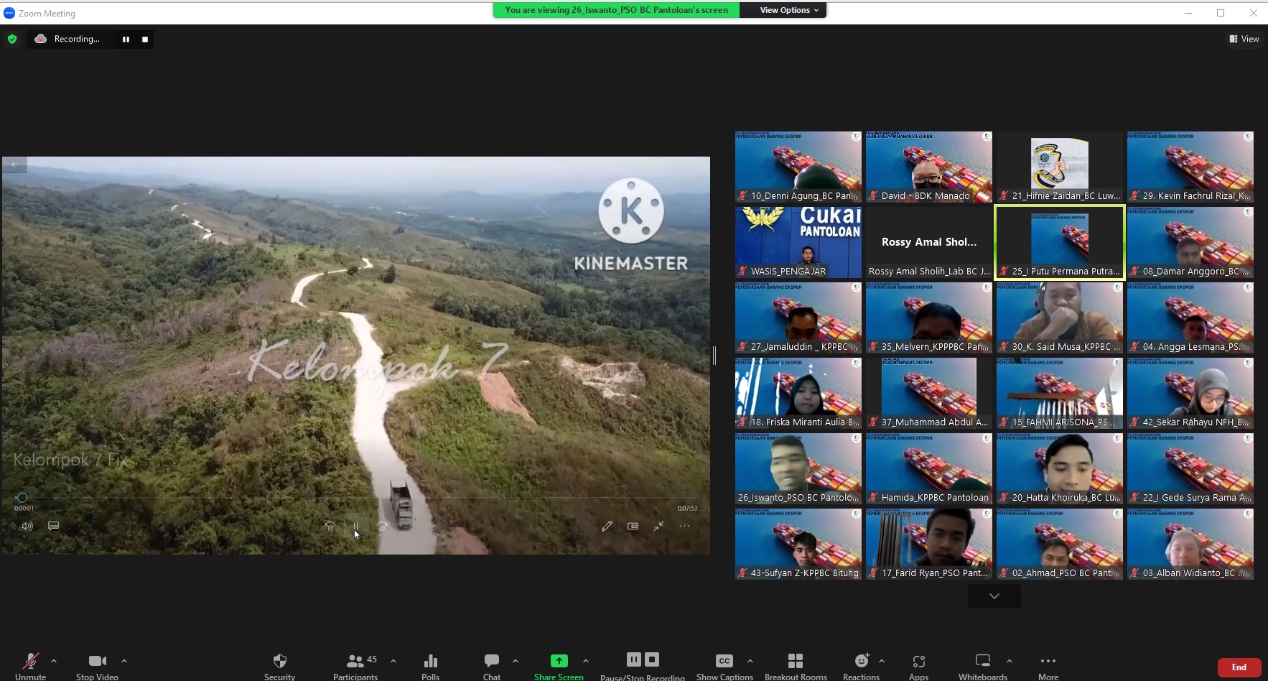Click the pencil edit icon in video player

click(x=607, y=526)
